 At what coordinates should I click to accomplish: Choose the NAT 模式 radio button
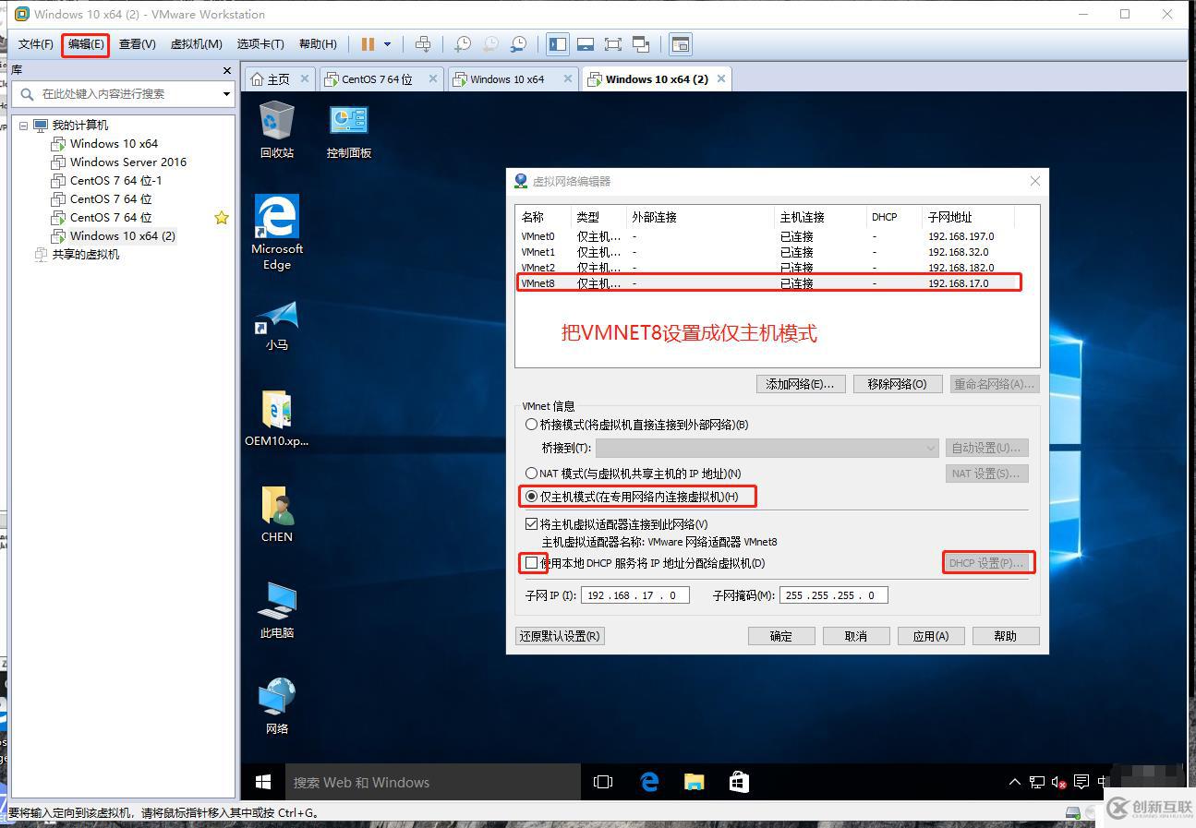[x=531, y=474]
